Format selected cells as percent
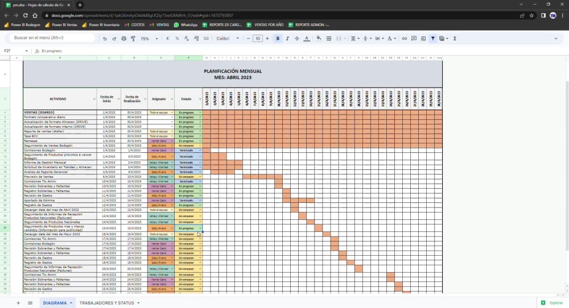 click(177, 39)
